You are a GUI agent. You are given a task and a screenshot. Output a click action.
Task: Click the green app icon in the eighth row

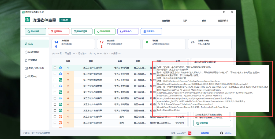pyautogui.click(x=60, y=110)
